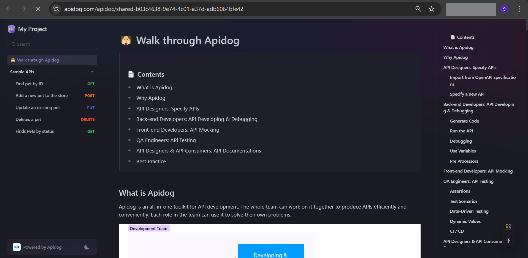Open the colorful grid widget icon

[508, 227]
